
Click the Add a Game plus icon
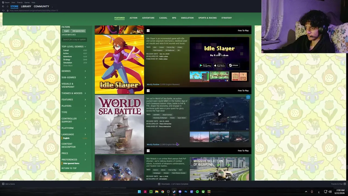tap(3, 184)
